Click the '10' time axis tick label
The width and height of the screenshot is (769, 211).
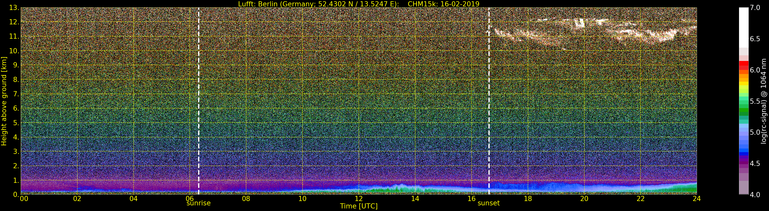click(x=302, y=199)
